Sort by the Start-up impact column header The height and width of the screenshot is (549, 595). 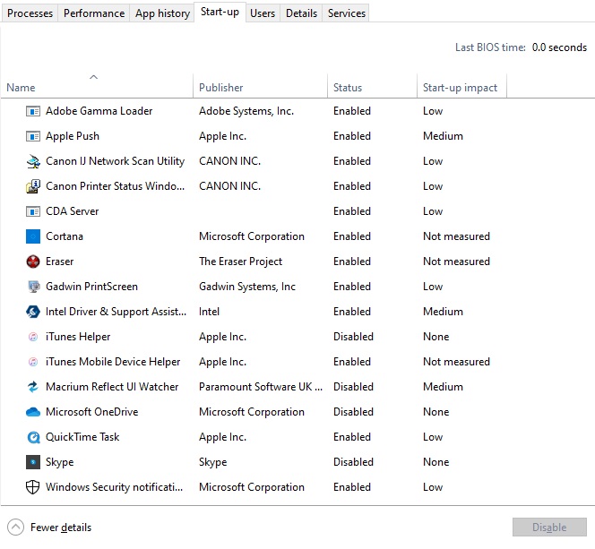pyautogui.click(x=460, y=88)
